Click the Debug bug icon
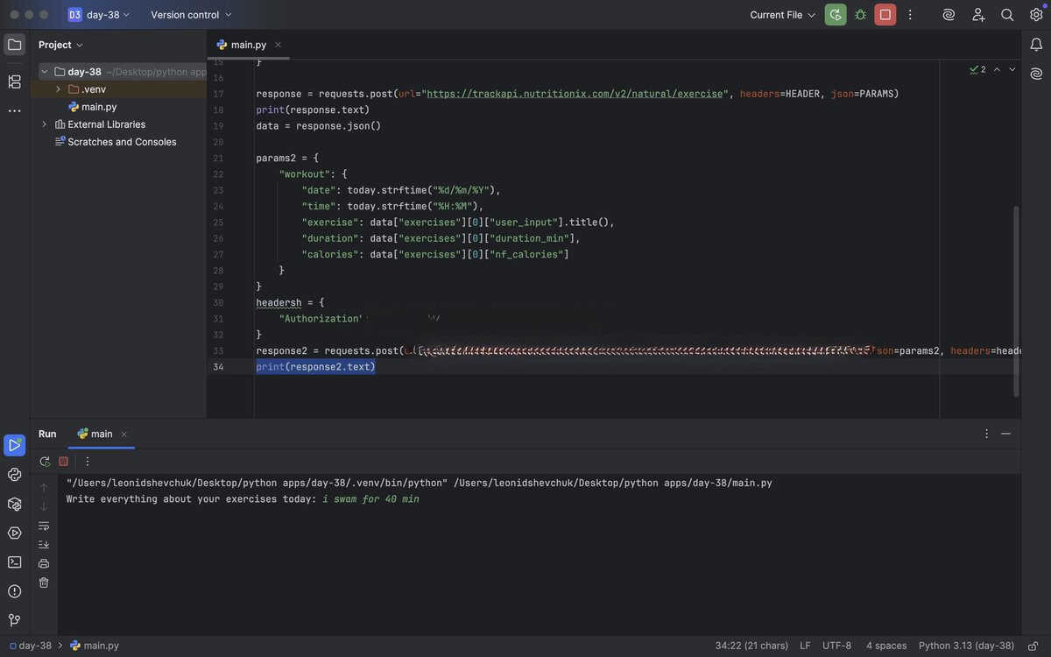1051x657 pixels. (x=860, y=15)
